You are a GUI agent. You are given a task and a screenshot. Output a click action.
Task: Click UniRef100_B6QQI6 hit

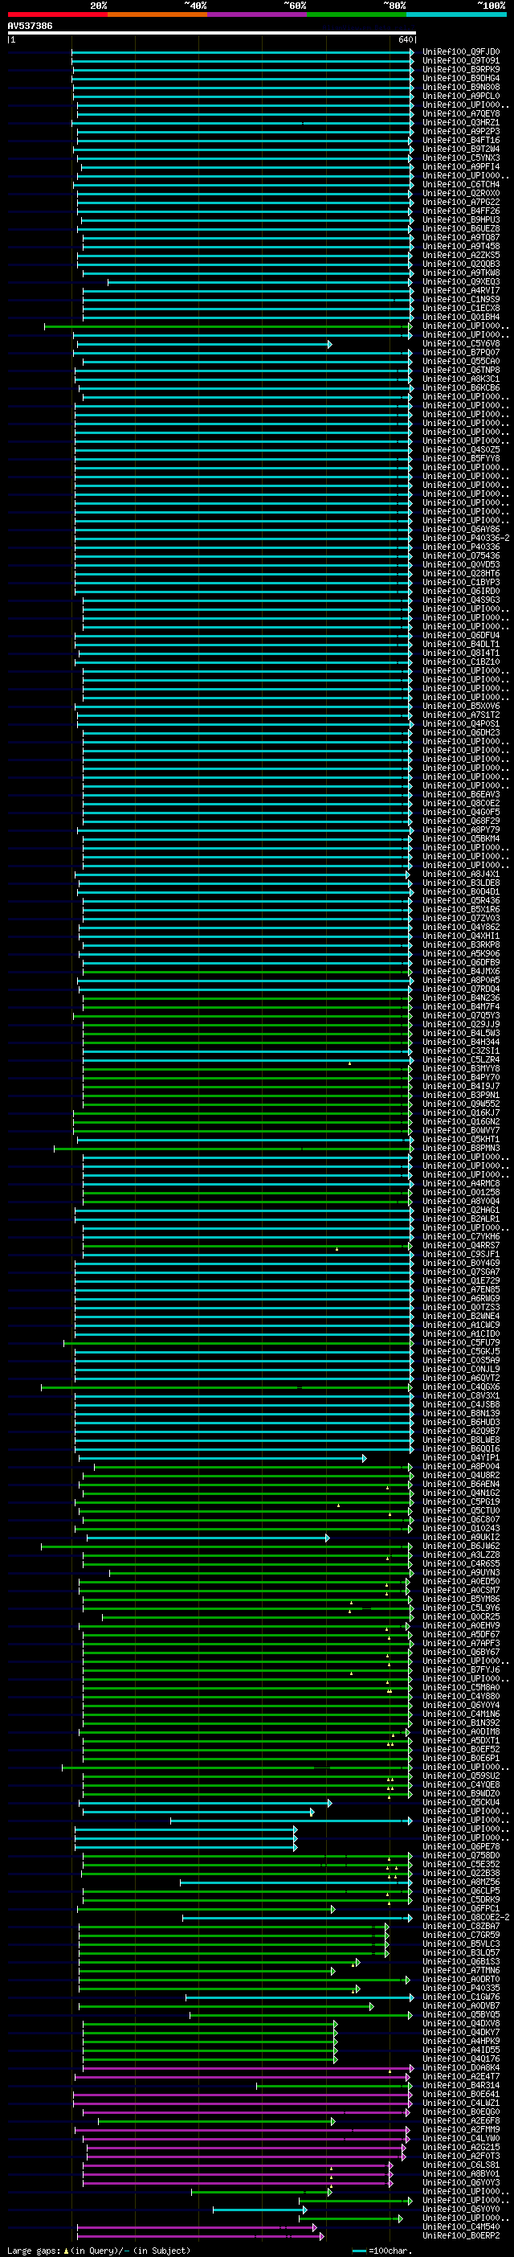462,1448
